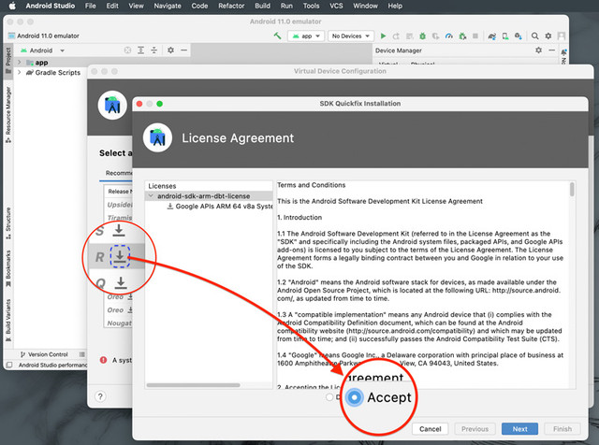This screenshot has height=445, width=599.
Task: Open the Resource Manager side tab
Action: [x=8, y=115]
